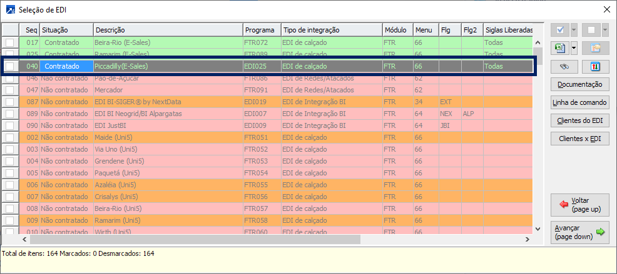Click the red-green arrows sort icon
The image size is (617, 274).
point(595,67)
